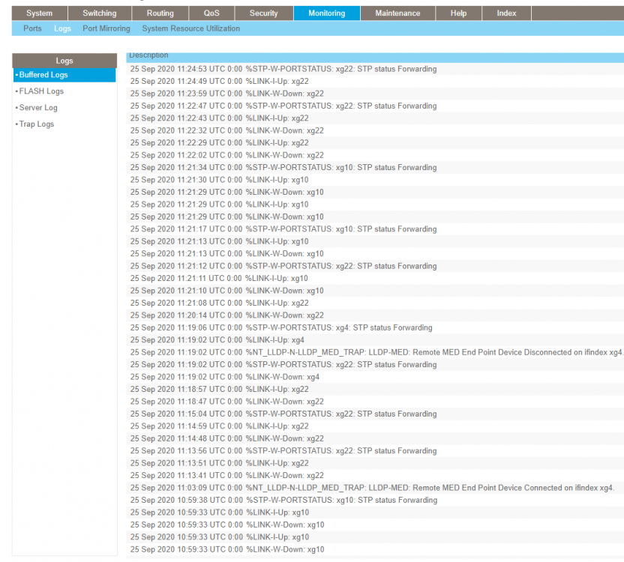The image size is (624, 562).
Task: Select log entry 11:19:02 xg22 STP Forwarding
Action: coord(375,365)
